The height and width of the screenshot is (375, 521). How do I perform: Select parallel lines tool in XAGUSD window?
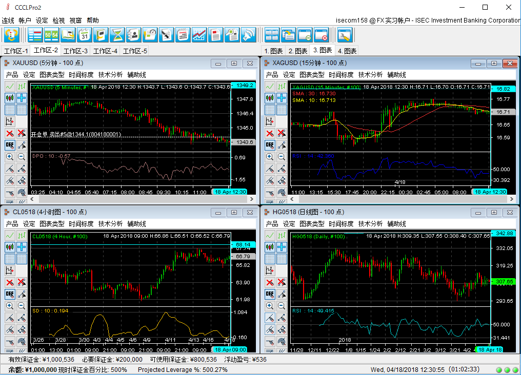click(x=270, y=180)
